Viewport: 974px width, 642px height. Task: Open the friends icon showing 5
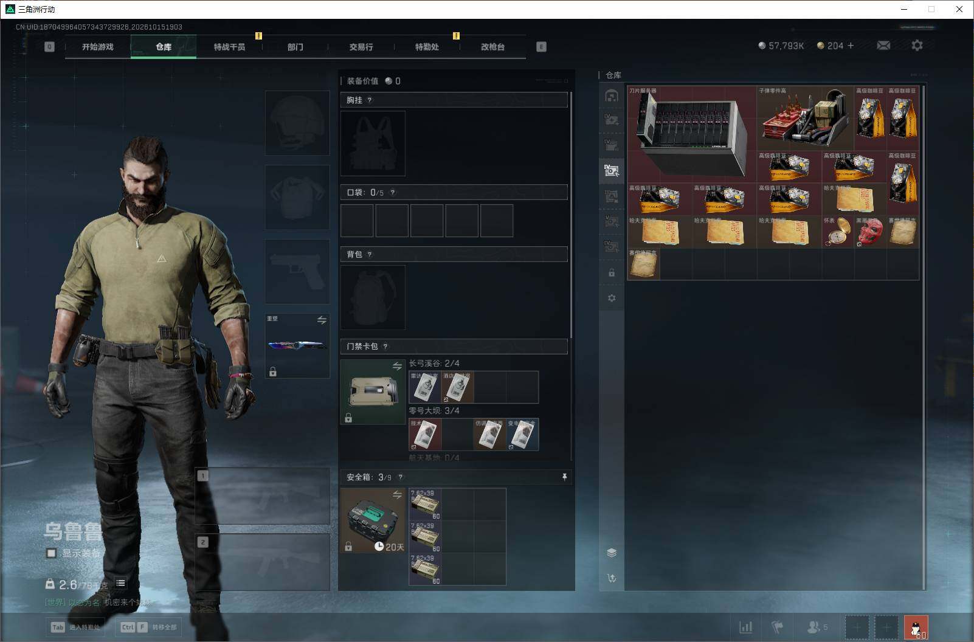(x=817, y=627)
